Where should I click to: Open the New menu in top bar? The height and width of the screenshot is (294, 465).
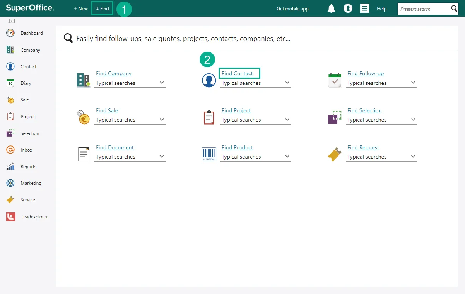[x=80, y=8]
